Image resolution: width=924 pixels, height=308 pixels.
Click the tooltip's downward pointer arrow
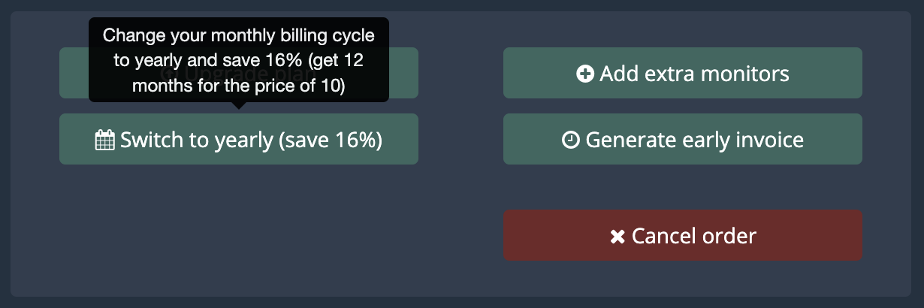click(239, 105)
